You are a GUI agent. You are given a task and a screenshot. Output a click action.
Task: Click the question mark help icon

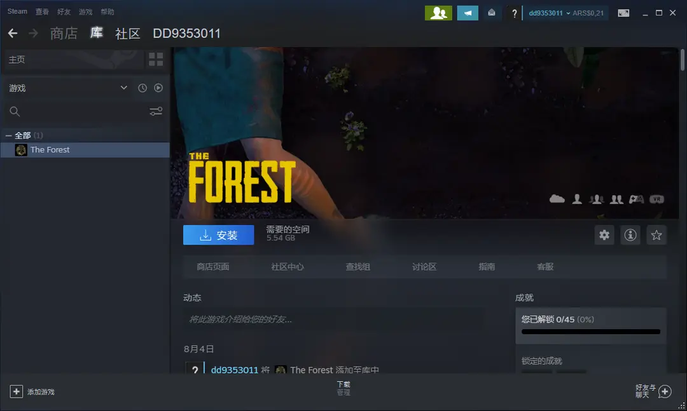pyautogui.click(x=515, y=13)
